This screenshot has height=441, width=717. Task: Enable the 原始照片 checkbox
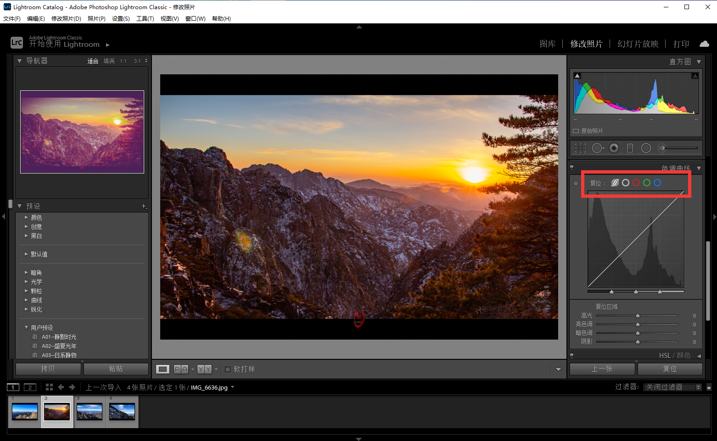pyautogui.click(x=576, y=131)
